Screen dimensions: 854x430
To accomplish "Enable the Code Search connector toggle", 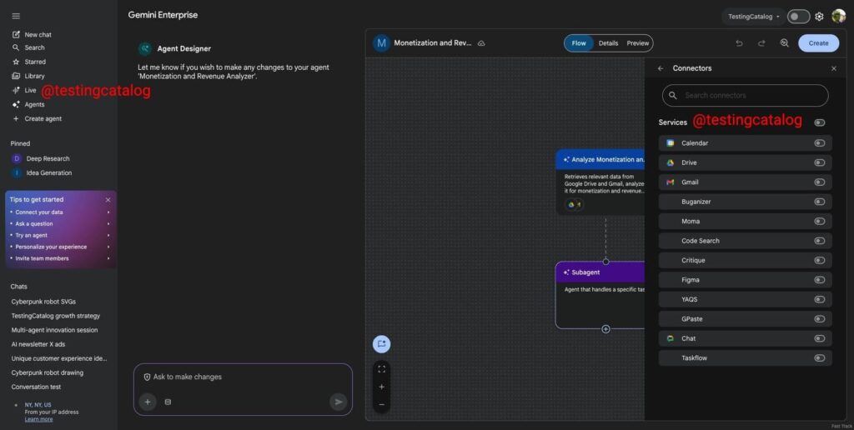I will (x=820, y=241).
